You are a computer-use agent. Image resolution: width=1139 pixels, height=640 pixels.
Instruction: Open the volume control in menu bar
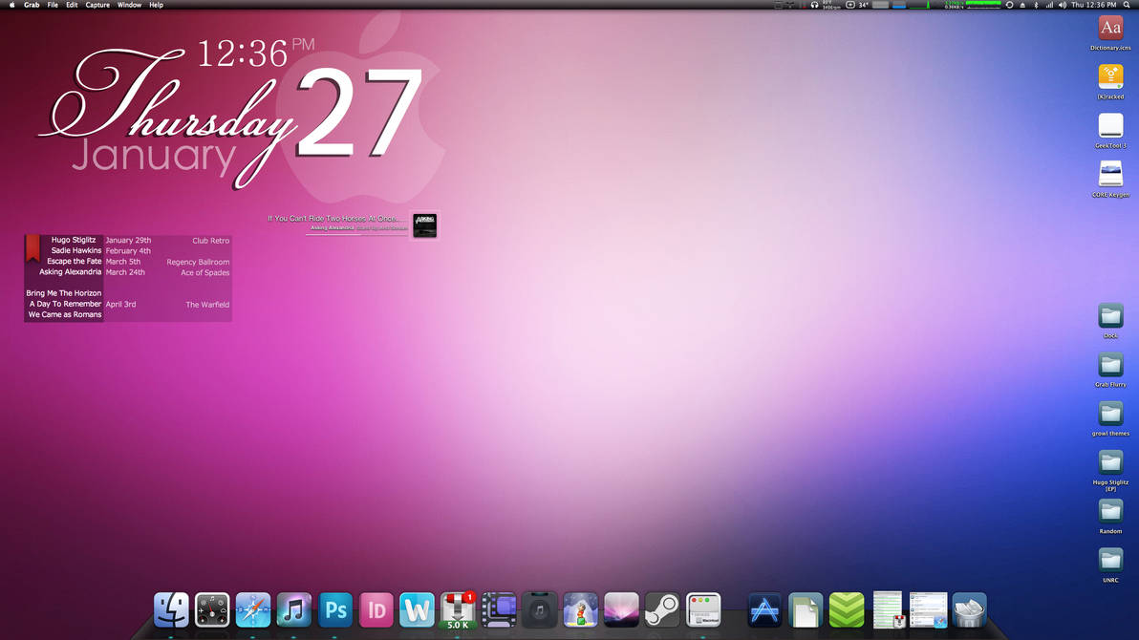click(1062, 5)
